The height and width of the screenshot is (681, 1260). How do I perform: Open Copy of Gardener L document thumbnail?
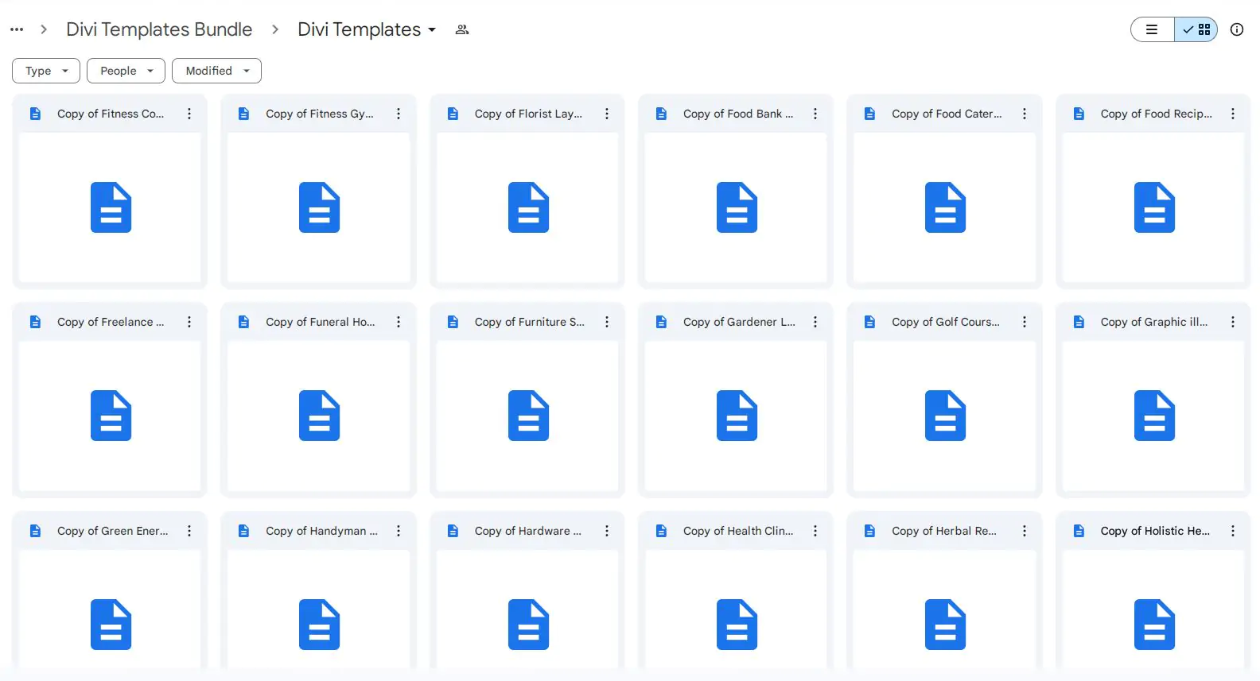coord(736,415)
